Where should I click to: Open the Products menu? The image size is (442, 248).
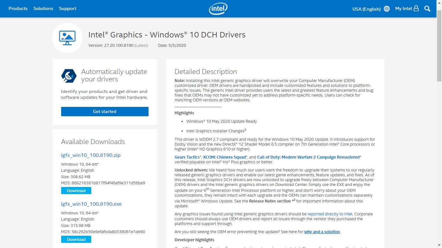18,8
